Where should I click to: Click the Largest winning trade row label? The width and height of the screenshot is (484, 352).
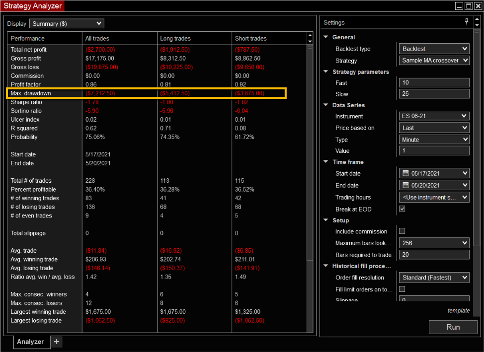38,312
